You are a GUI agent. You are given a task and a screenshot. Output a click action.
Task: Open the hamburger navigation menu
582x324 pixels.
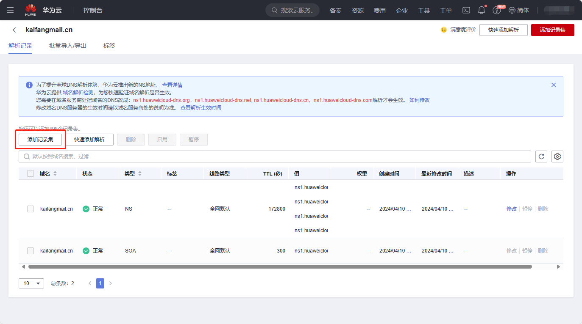coord(10,10)
